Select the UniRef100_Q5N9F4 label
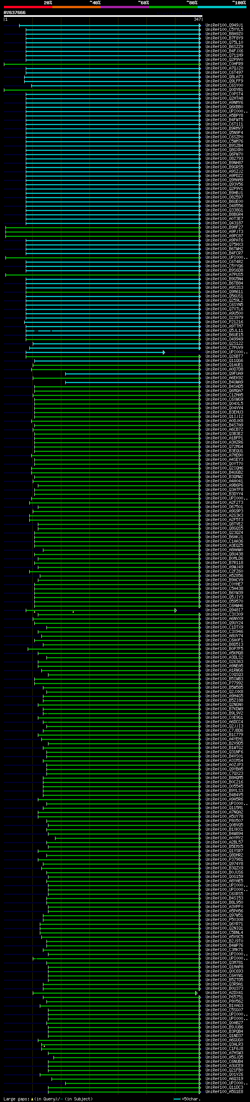 pyautogui.click(x=224, y=133)
